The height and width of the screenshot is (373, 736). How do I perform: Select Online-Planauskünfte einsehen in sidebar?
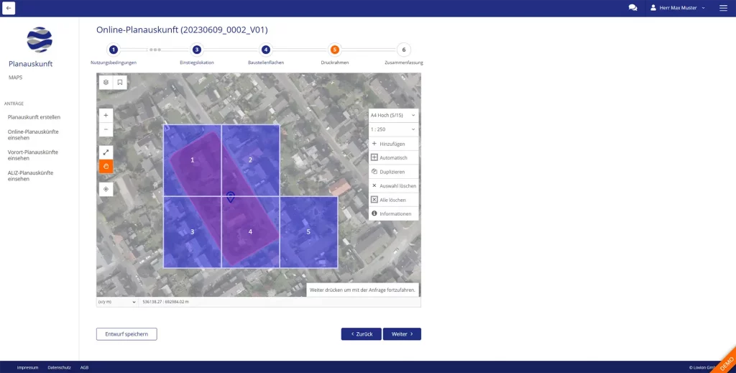pos(33,134)
